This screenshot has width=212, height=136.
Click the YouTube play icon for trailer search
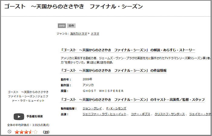[x=19, y=117]
